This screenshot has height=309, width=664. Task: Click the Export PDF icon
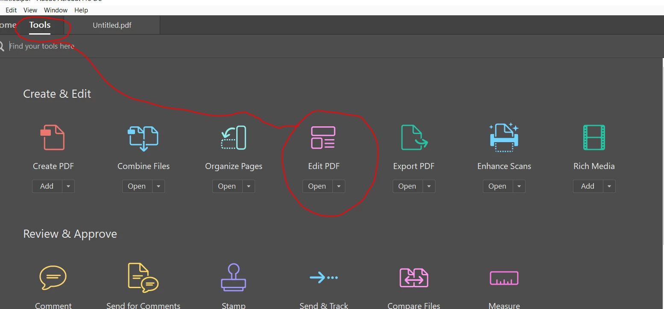[x=414, y=137]
